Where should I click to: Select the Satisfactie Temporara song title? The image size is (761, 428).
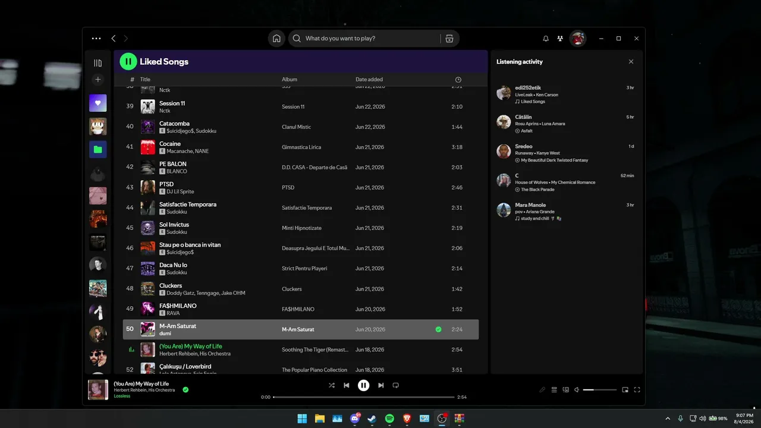(188, 204)
